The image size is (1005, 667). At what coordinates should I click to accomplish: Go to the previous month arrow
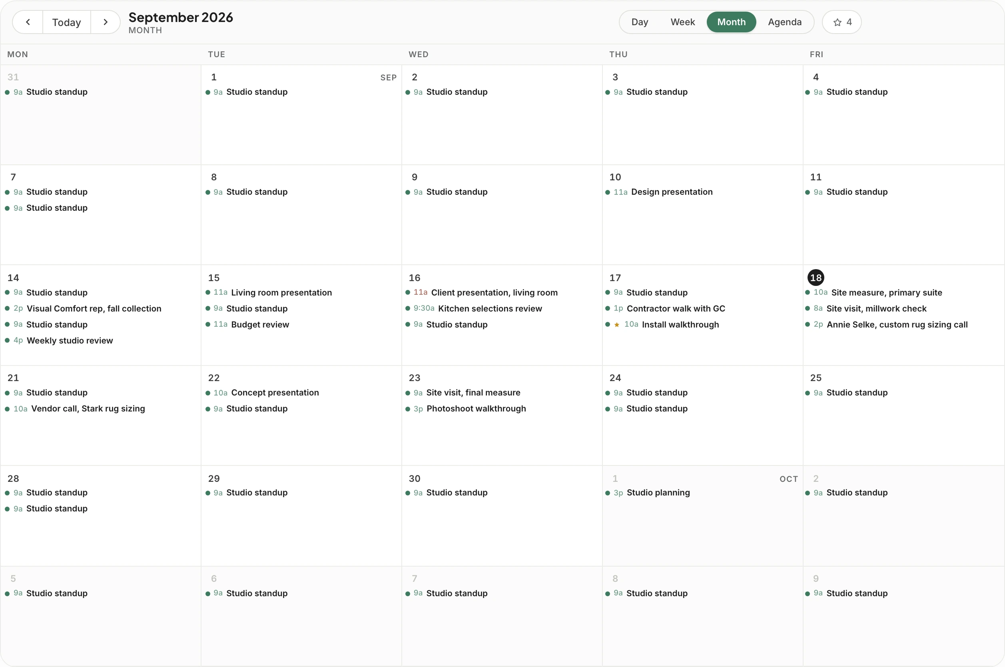tap(28, 22)
